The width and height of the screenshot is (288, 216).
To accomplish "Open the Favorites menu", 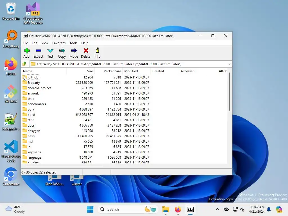I will pos(59,43).
